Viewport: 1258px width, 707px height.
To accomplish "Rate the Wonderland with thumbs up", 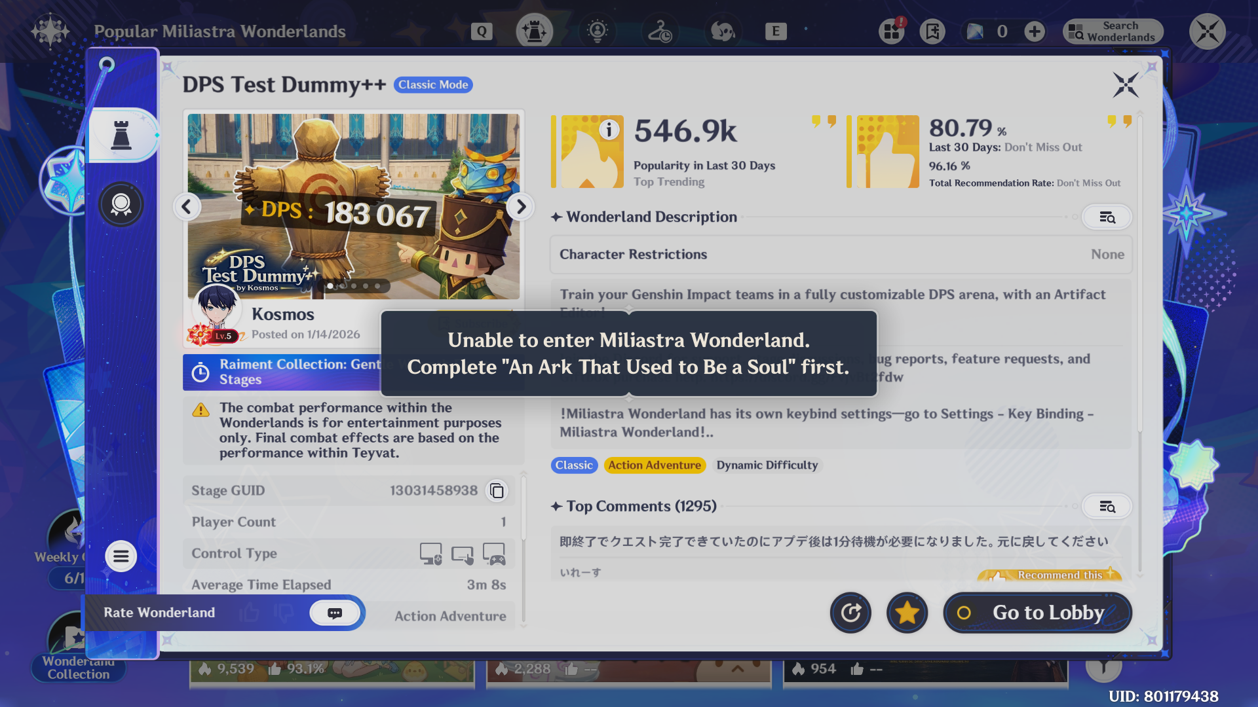I will pos(250,613).
